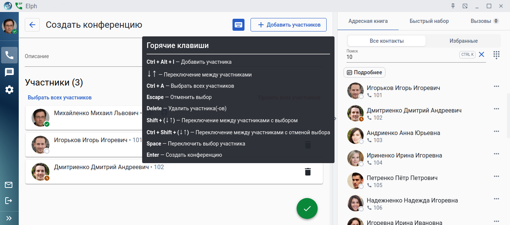The width and height of the screenshot is (510, 225).
Task: Switch to Адресная книга tab
Action: pyautogui.click(x=368, y=21)
